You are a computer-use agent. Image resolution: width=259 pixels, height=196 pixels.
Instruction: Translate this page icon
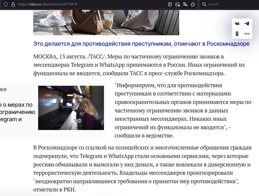pyautogui.click(x=185, y=4)
